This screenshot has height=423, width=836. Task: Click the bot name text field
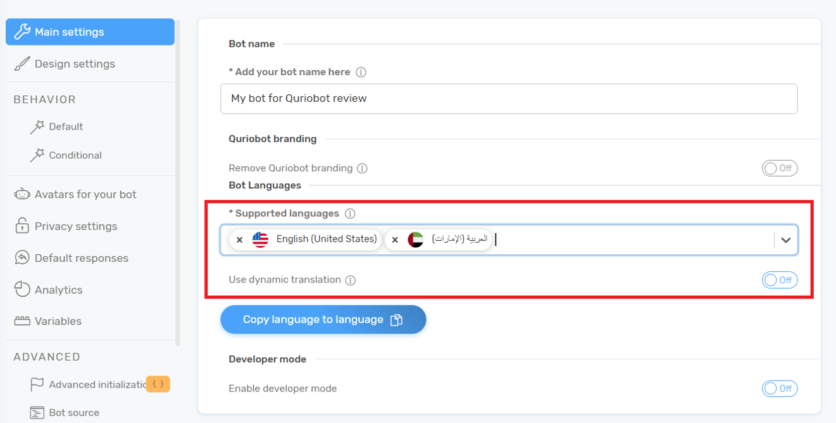pyautogui.click(x=508, y=99)
